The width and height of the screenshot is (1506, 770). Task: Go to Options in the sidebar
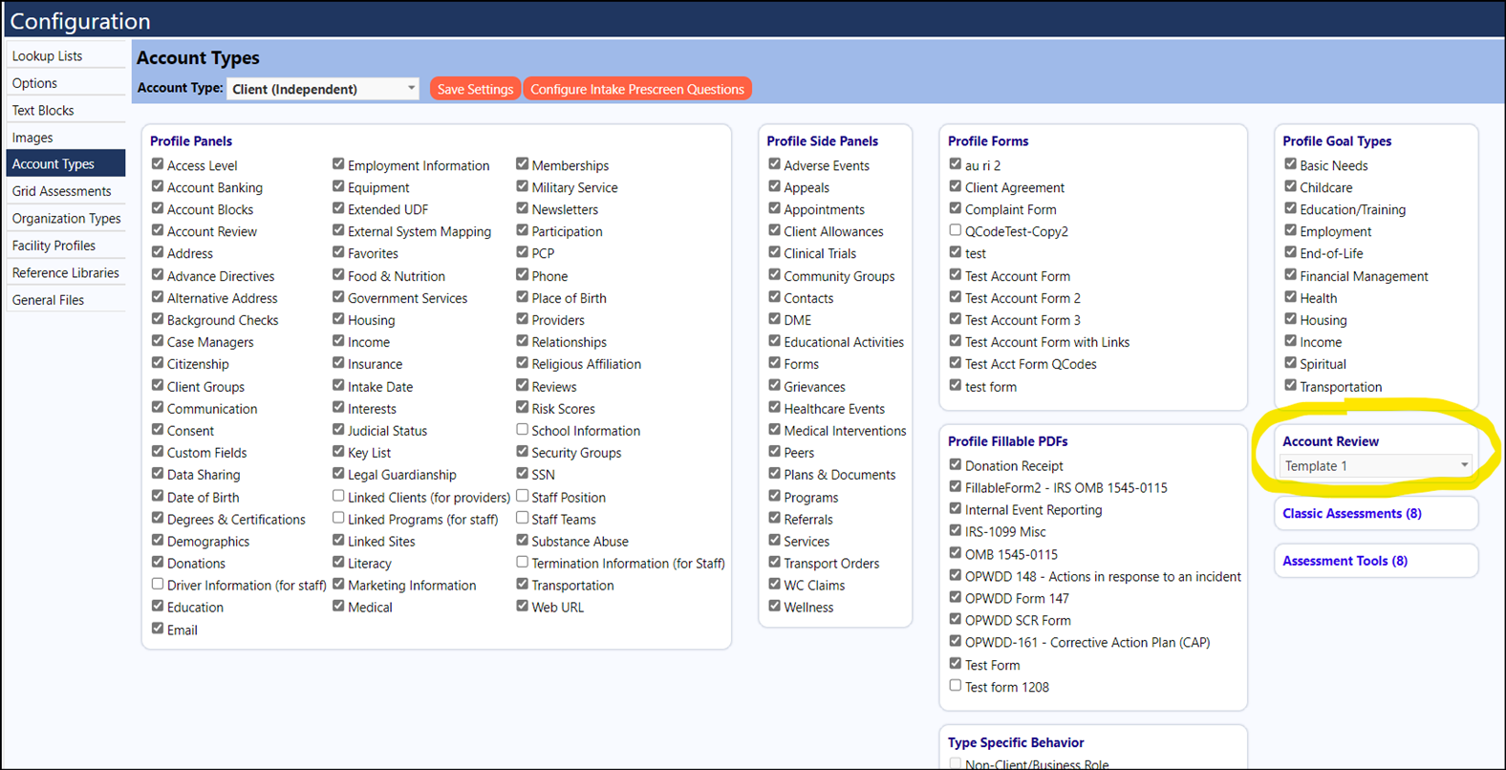click(x=66, y=83)
